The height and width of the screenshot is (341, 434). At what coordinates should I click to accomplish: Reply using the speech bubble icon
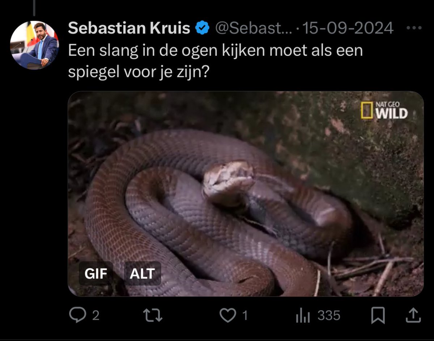77,315
